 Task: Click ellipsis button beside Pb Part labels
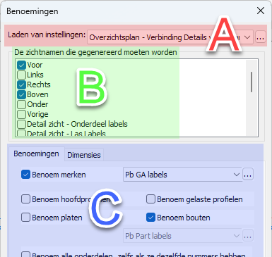[x=248, y=236]
